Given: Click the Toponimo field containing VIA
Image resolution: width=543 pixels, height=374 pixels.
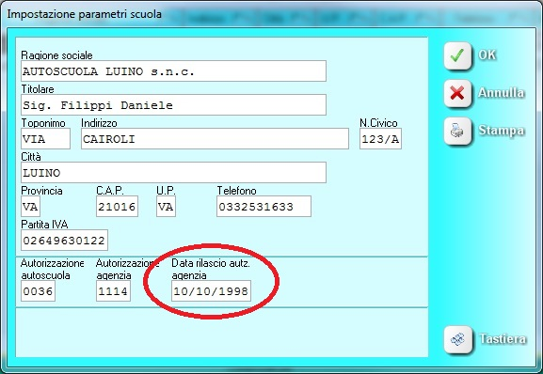Looking at the screenshot, I should point(45,139).
